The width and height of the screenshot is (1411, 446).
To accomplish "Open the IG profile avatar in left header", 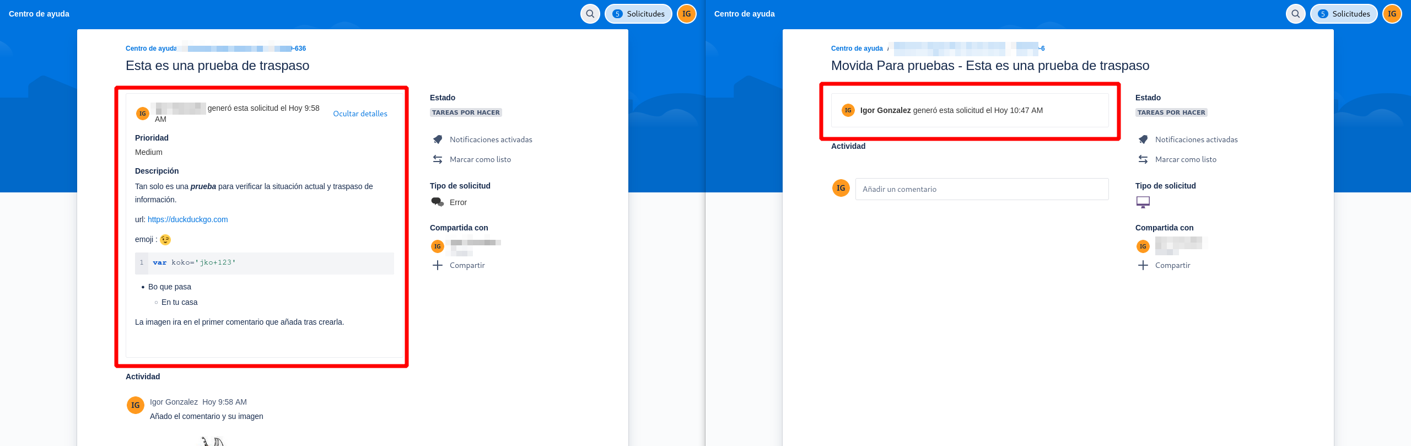I will (x=687, y=14).
